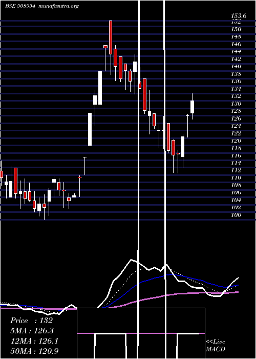This screenshot has width=256, height=359.
Task: Click the Price : 132 readout
Action: point(32,321)
